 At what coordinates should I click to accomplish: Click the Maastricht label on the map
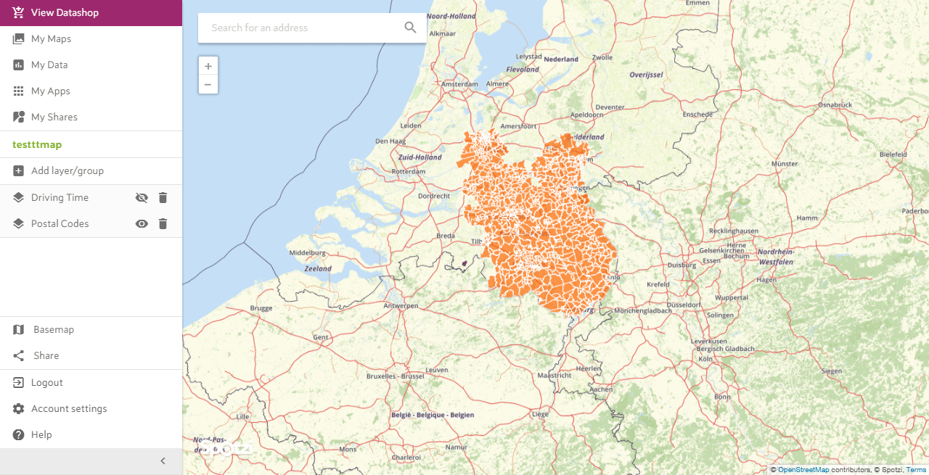click(554, 376)
